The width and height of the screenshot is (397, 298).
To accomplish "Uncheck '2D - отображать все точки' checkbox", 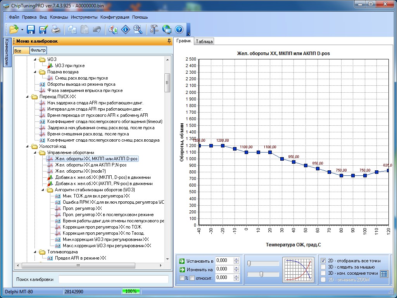I will pos(323,261).
